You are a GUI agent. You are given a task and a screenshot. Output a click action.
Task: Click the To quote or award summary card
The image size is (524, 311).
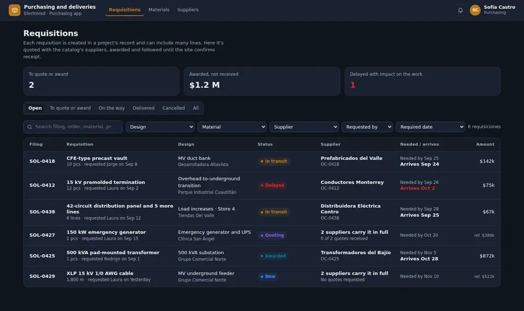(x=102, y=81)
